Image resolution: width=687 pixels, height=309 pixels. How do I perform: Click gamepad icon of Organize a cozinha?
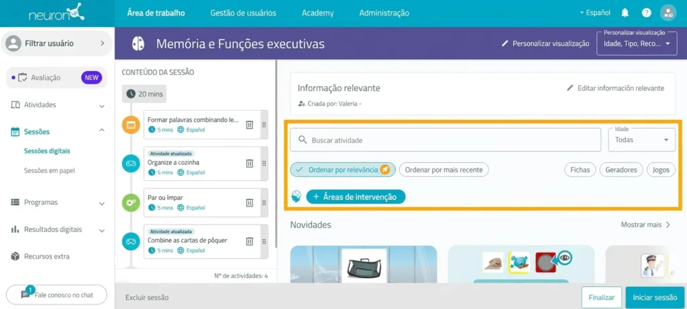pyautogui.click(x=131, y=164)
